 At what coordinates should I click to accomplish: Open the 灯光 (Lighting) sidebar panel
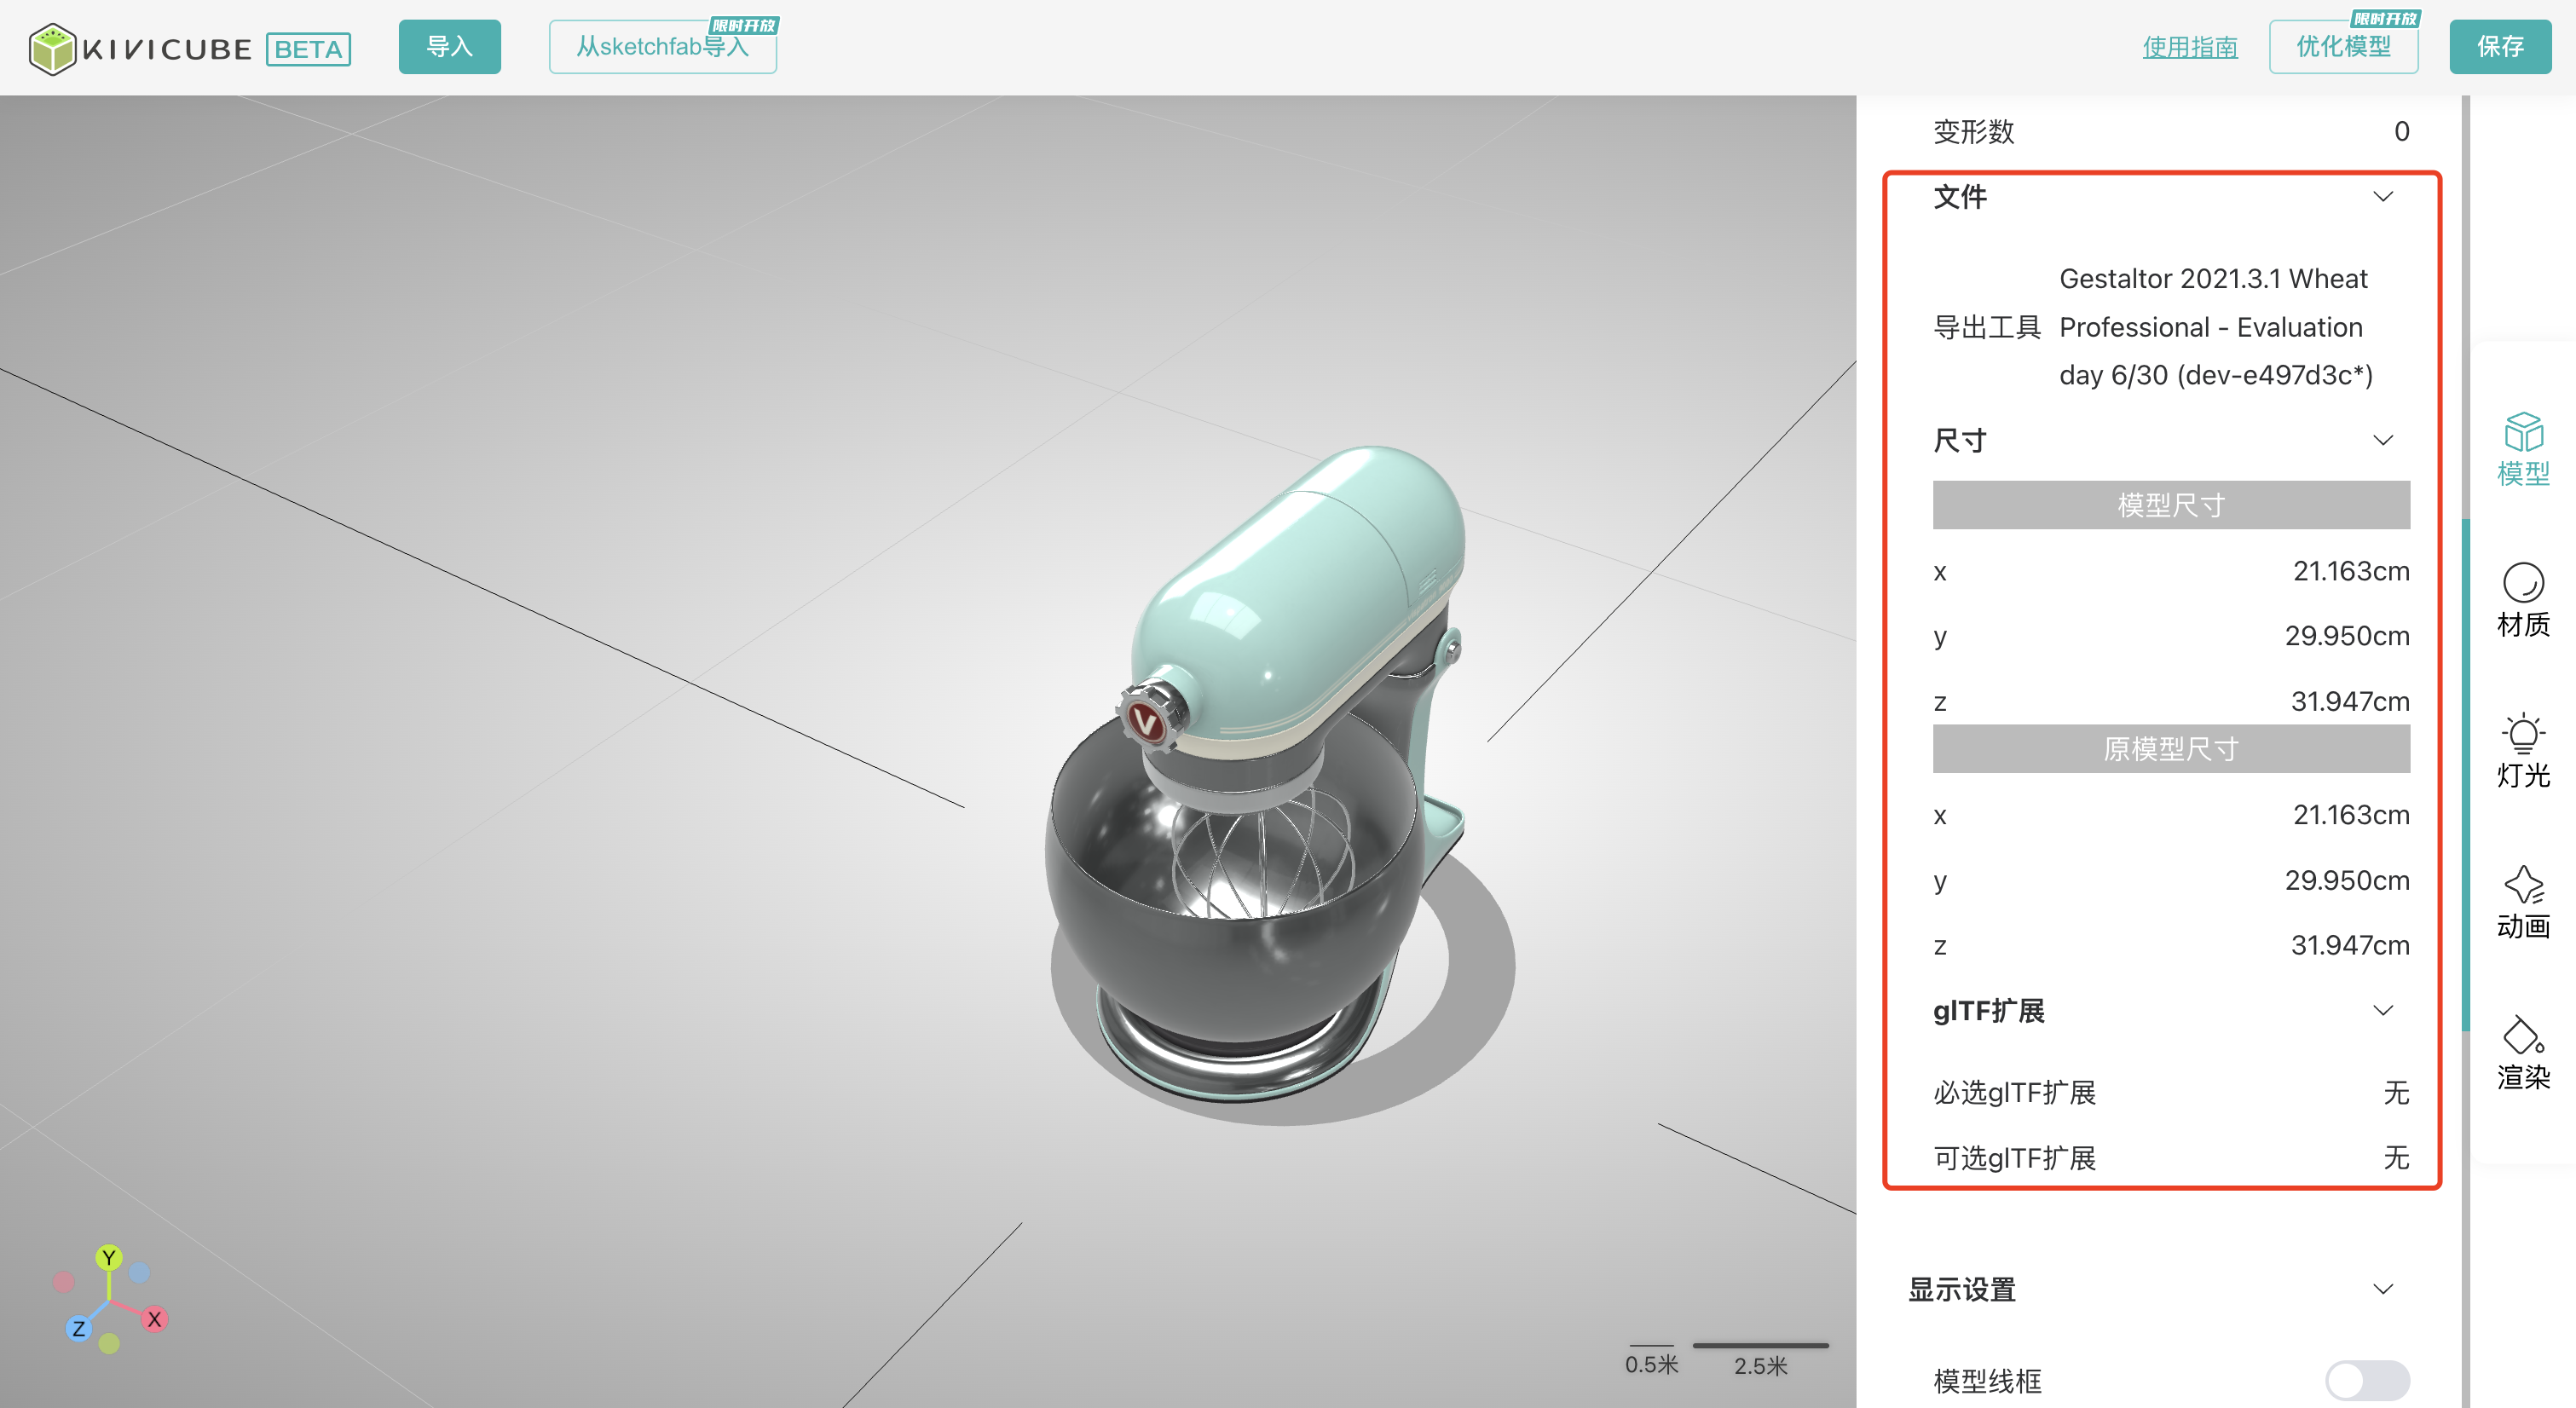click(2522, 751)
